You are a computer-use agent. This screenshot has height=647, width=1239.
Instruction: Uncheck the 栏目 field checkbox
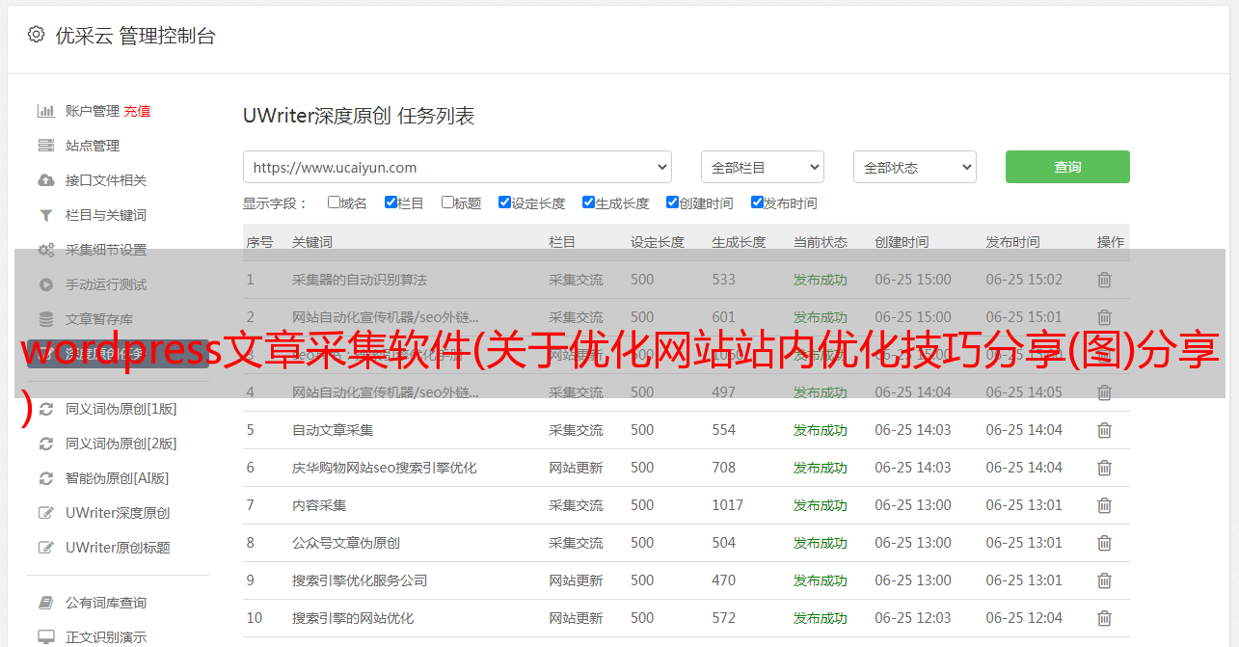[x=391, y=202]
